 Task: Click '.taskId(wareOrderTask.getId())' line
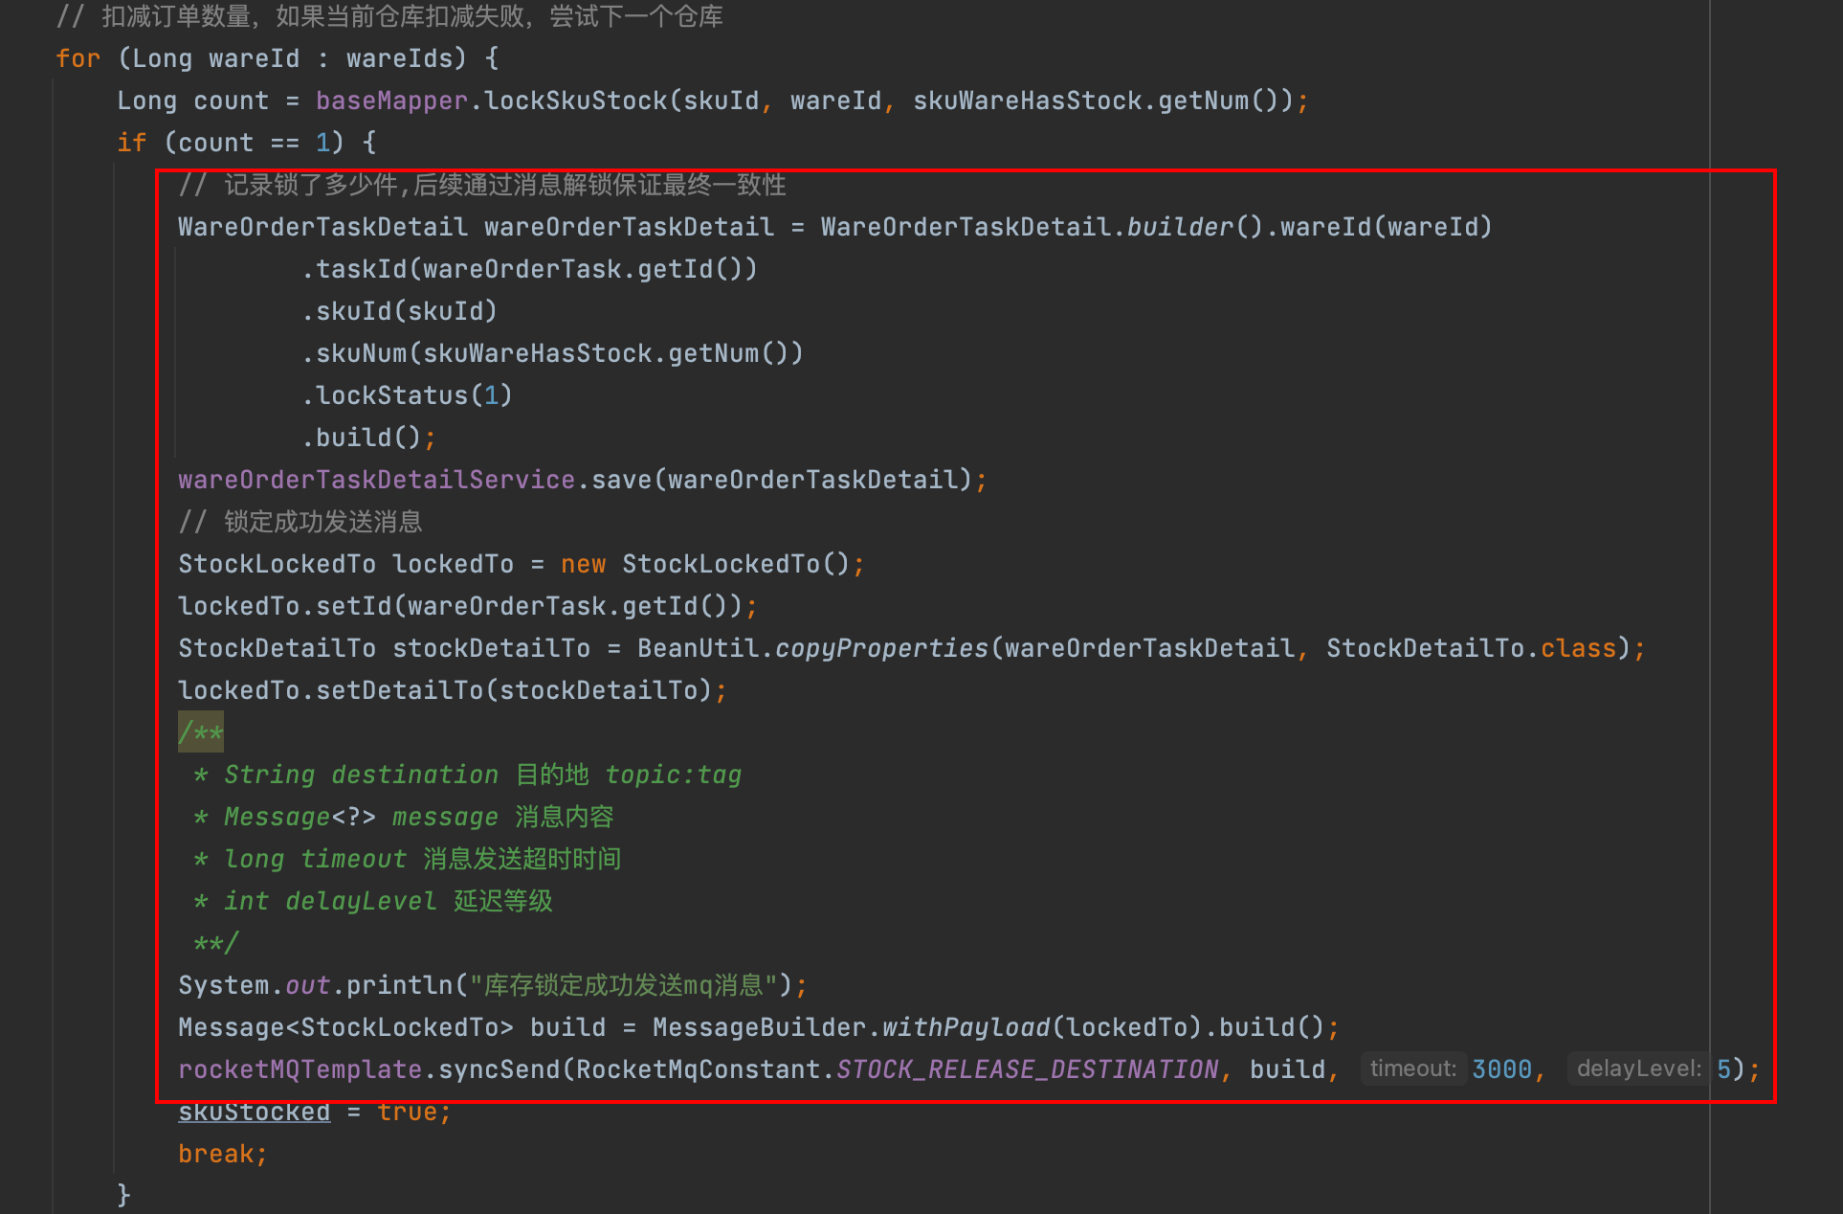coord(529,269)
